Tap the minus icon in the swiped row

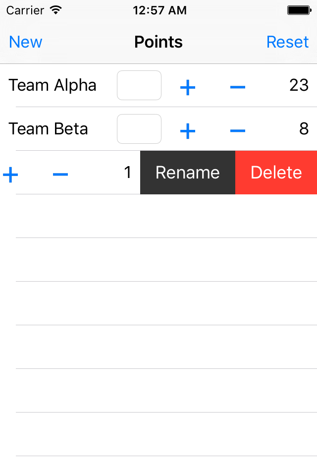(x=60, y=175)
